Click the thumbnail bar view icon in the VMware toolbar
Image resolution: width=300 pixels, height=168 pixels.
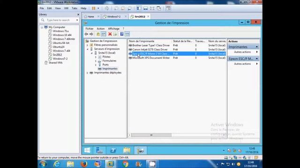click(145, 8)
